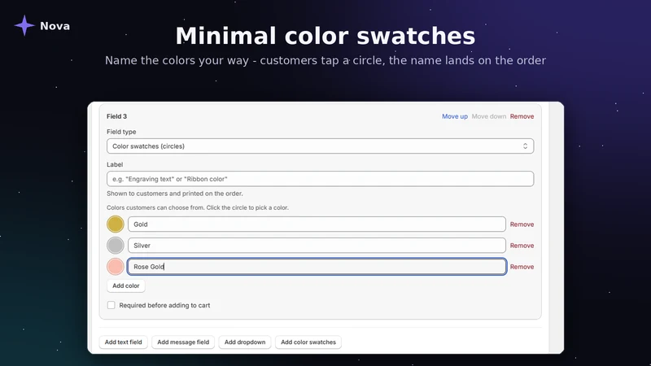Image resolution: width=651 pixels, height=366 pixels.
Task: Remove the Gold color row
Action: (522, 224)
